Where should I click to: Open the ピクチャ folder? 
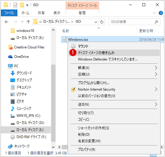tap(19, 94)
